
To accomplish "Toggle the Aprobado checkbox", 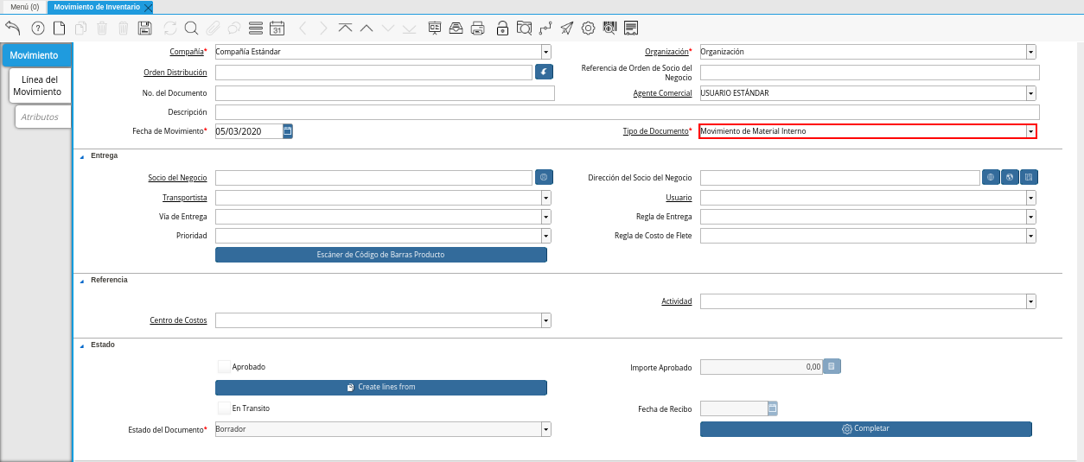I will pyautogui.click(x=224, y=367).
